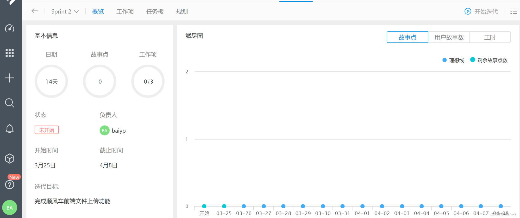This screenshot has height=218, width=520.
Task: Click the 04-03 data point on chart
Action: point(402,206)
